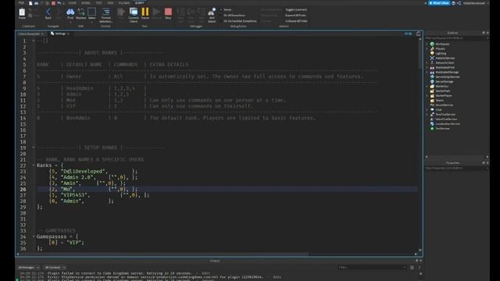Close the Settings script tab
The height and width of the screenshot is (281, 500).
point(68,34)
